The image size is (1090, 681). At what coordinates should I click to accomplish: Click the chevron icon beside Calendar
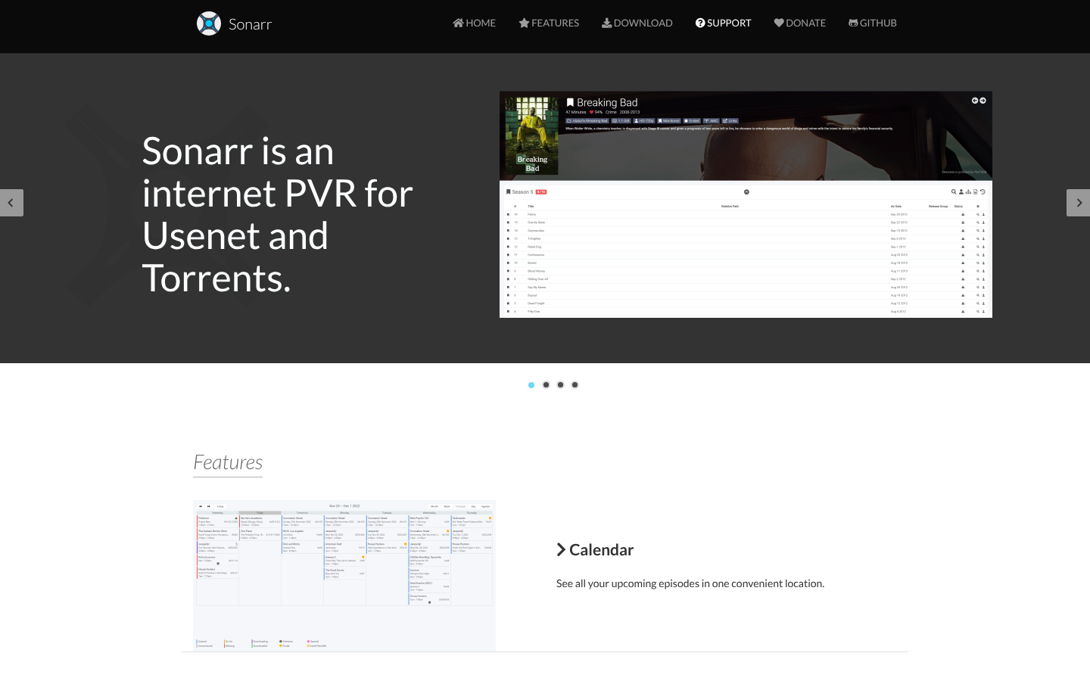pos(561,550)
